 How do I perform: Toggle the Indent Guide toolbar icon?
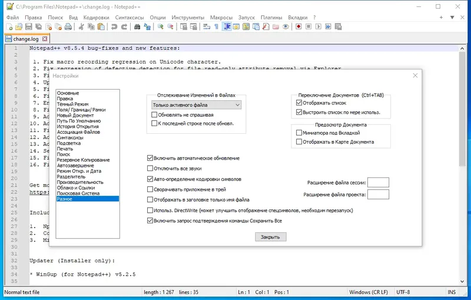tap(227, 27)
